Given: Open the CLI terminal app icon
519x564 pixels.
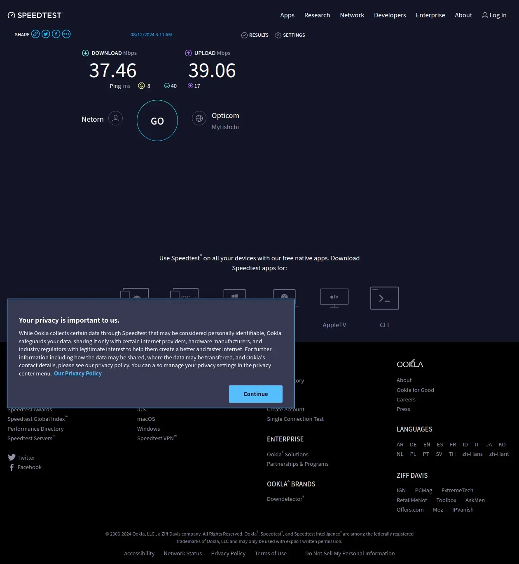Looking at the screenshot, I should pos(384,298).
